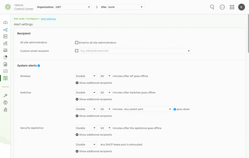Click the search magnifier icon

(212, 7)
